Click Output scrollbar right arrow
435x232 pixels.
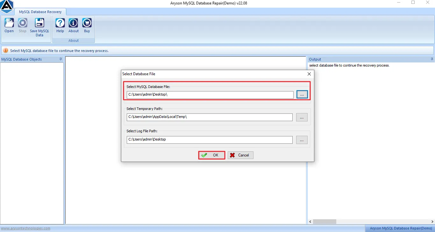(x=432, y=221)
